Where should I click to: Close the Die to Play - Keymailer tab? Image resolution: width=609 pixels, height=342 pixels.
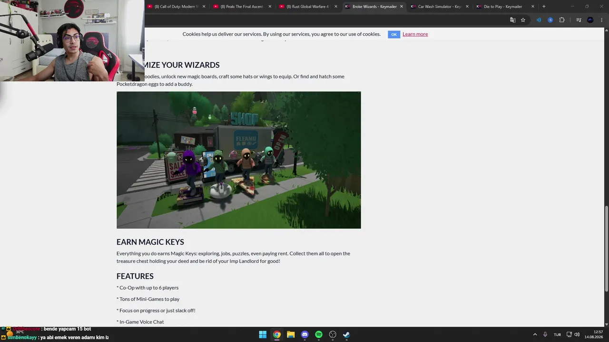click(x=532, y=7)
